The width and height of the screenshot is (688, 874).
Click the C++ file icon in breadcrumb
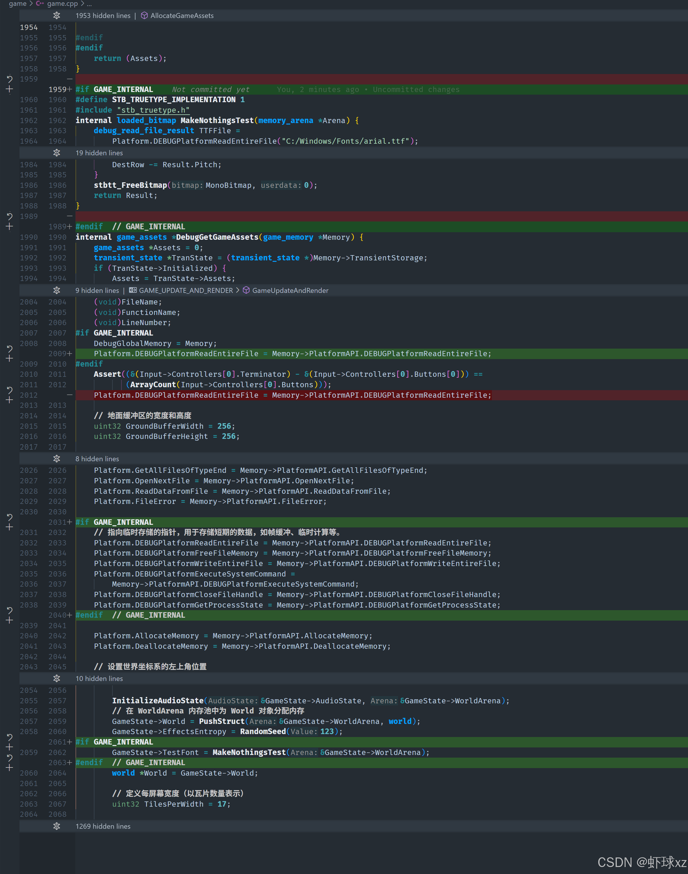tap(40, 3)
